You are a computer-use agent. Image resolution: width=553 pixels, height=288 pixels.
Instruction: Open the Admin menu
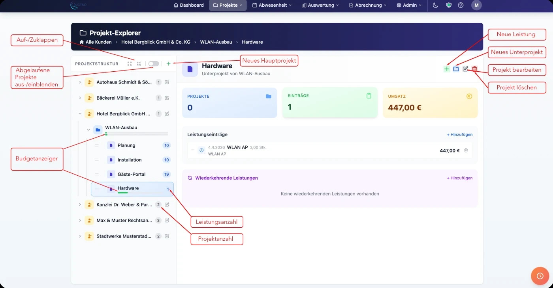[409, 5]
